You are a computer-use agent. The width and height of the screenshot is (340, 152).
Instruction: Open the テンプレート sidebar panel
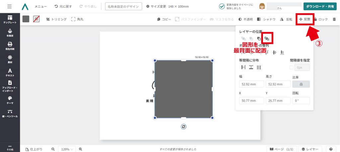[x=10, y=20]
